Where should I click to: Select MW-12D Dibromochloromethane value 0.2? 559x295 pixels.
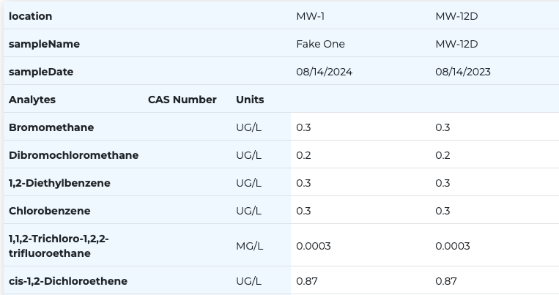443,155
